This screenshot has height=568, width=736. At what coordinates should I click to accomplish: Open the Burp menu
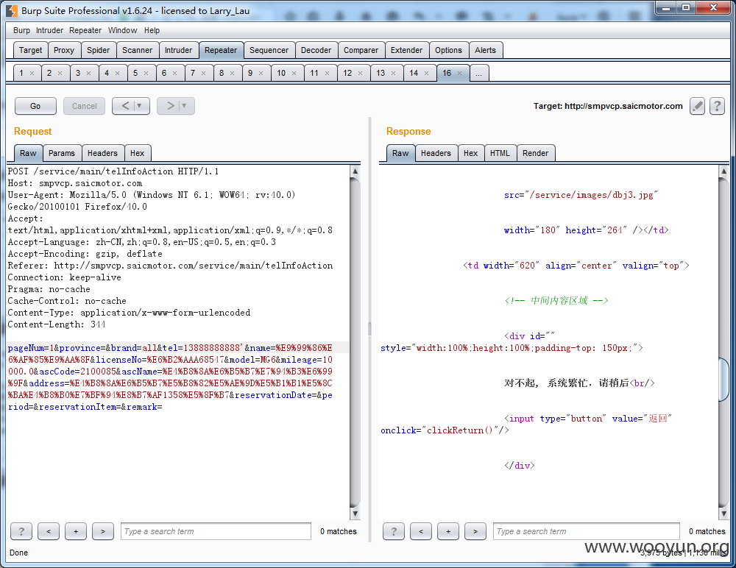click(x=21, y=30)
